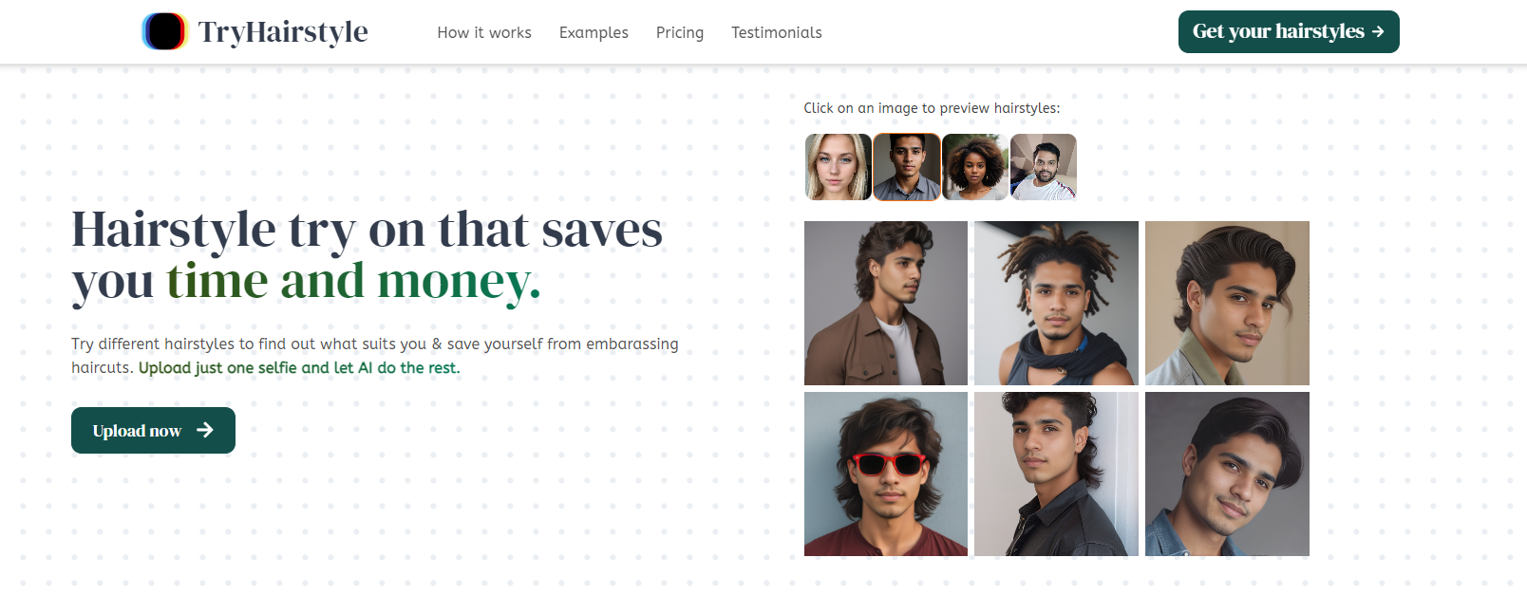
Task: Click the arrow icon in Upload now
Action: coord(205,430)
